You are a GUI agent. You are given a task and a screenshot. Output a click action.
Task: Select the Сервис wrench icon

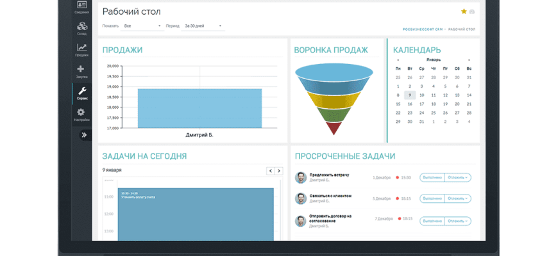point(81,93)
